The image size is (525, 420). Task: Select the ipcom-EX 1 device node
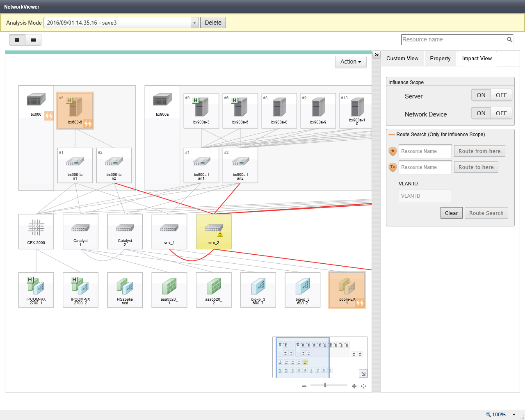(347, 290)
